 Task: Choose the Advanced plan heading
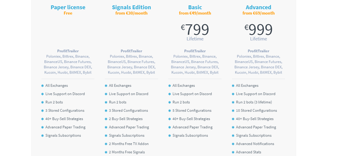point(259,7)
